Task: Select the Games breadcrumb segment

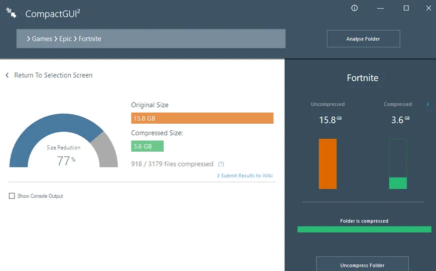Action: tap(42, 39)
